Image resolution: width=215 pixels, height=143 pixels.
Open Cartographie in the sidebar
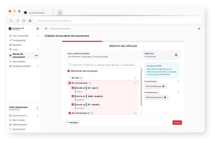(x=19, y=40)
